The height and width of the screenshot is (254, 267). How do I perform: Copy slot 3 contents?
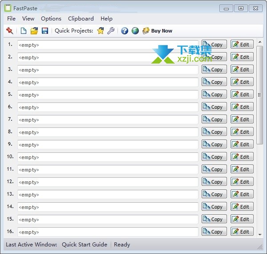214,70
